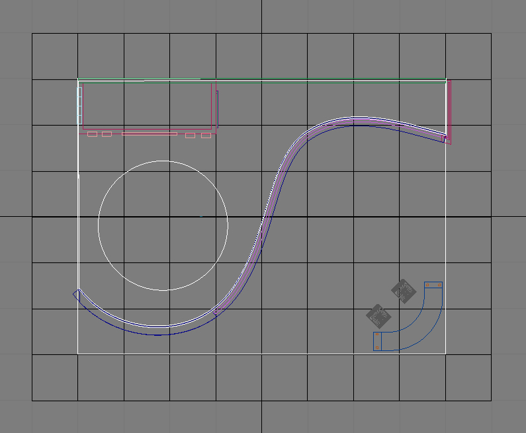Select the narrow vertical strip at top-right corner
526x433 pixels.
pos(449,106)
